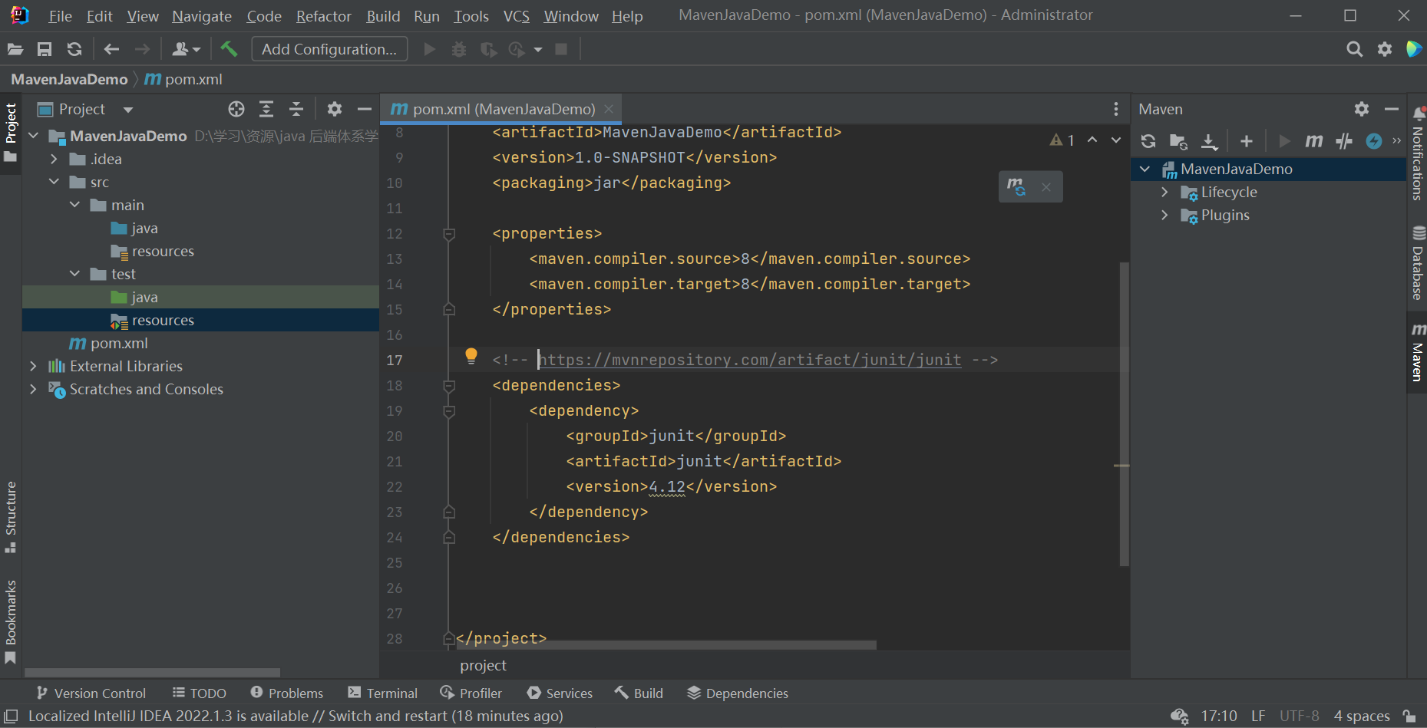Viewport: 1427px width, 728px height.
Task: Open IDE settings via the top-right gear
Action: click(1385, 49)
